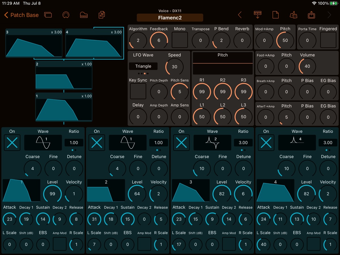Select operator 2 Attack knob

[94, 219]
